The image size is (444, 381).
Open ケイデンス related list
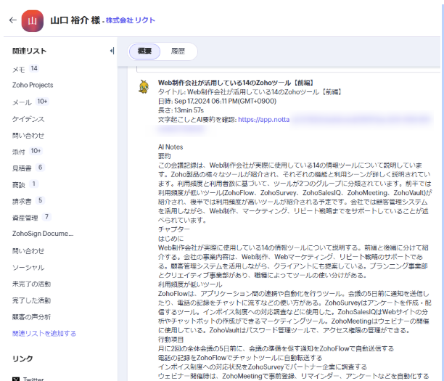click(28, 119)
